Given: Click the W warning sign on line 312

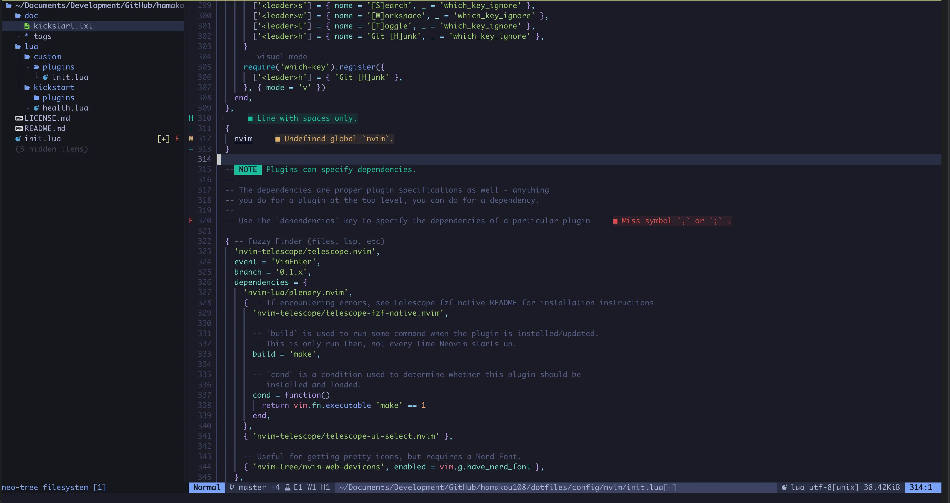Looking at the screenshot, I should click(x=191, y=139).
